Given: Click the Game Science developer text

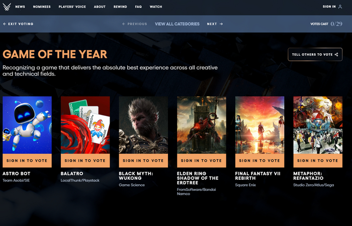Looking at the screenshot, I should click(132, 185).
